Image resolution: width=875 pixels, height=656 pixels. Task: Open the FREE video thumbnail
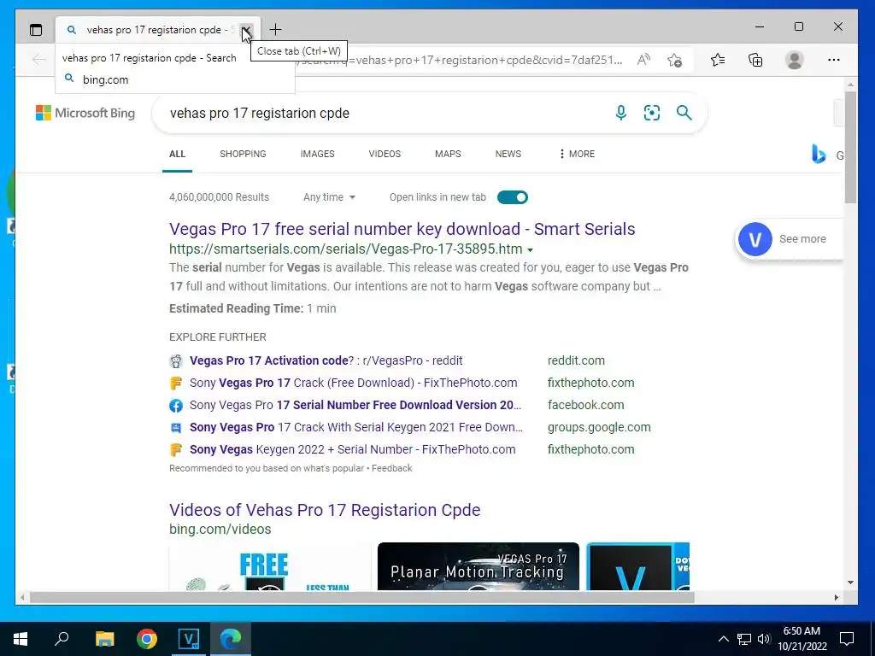[269, 566]
